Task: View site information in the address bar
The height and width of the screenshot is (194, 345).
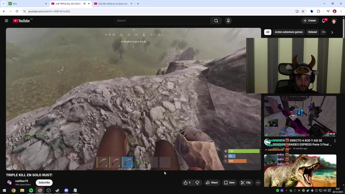Action: [24, 11]
